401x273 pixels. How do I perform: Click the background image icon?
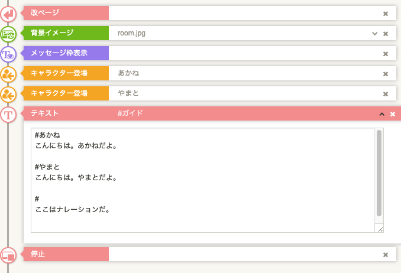point(8,34)
